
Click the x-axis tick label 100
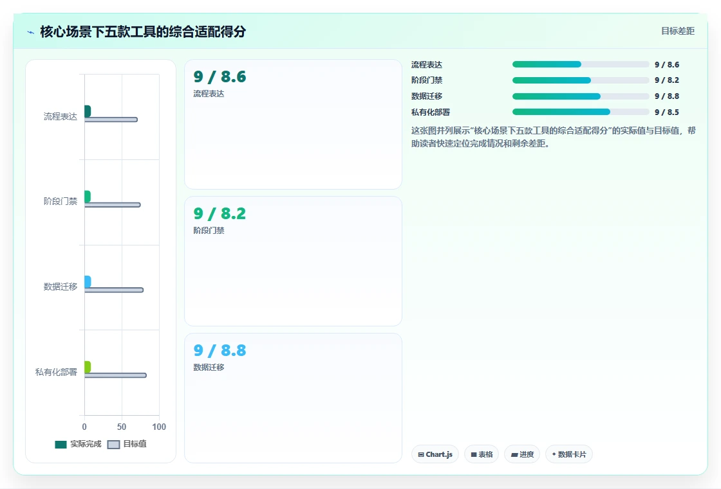[x=159, y=427]
